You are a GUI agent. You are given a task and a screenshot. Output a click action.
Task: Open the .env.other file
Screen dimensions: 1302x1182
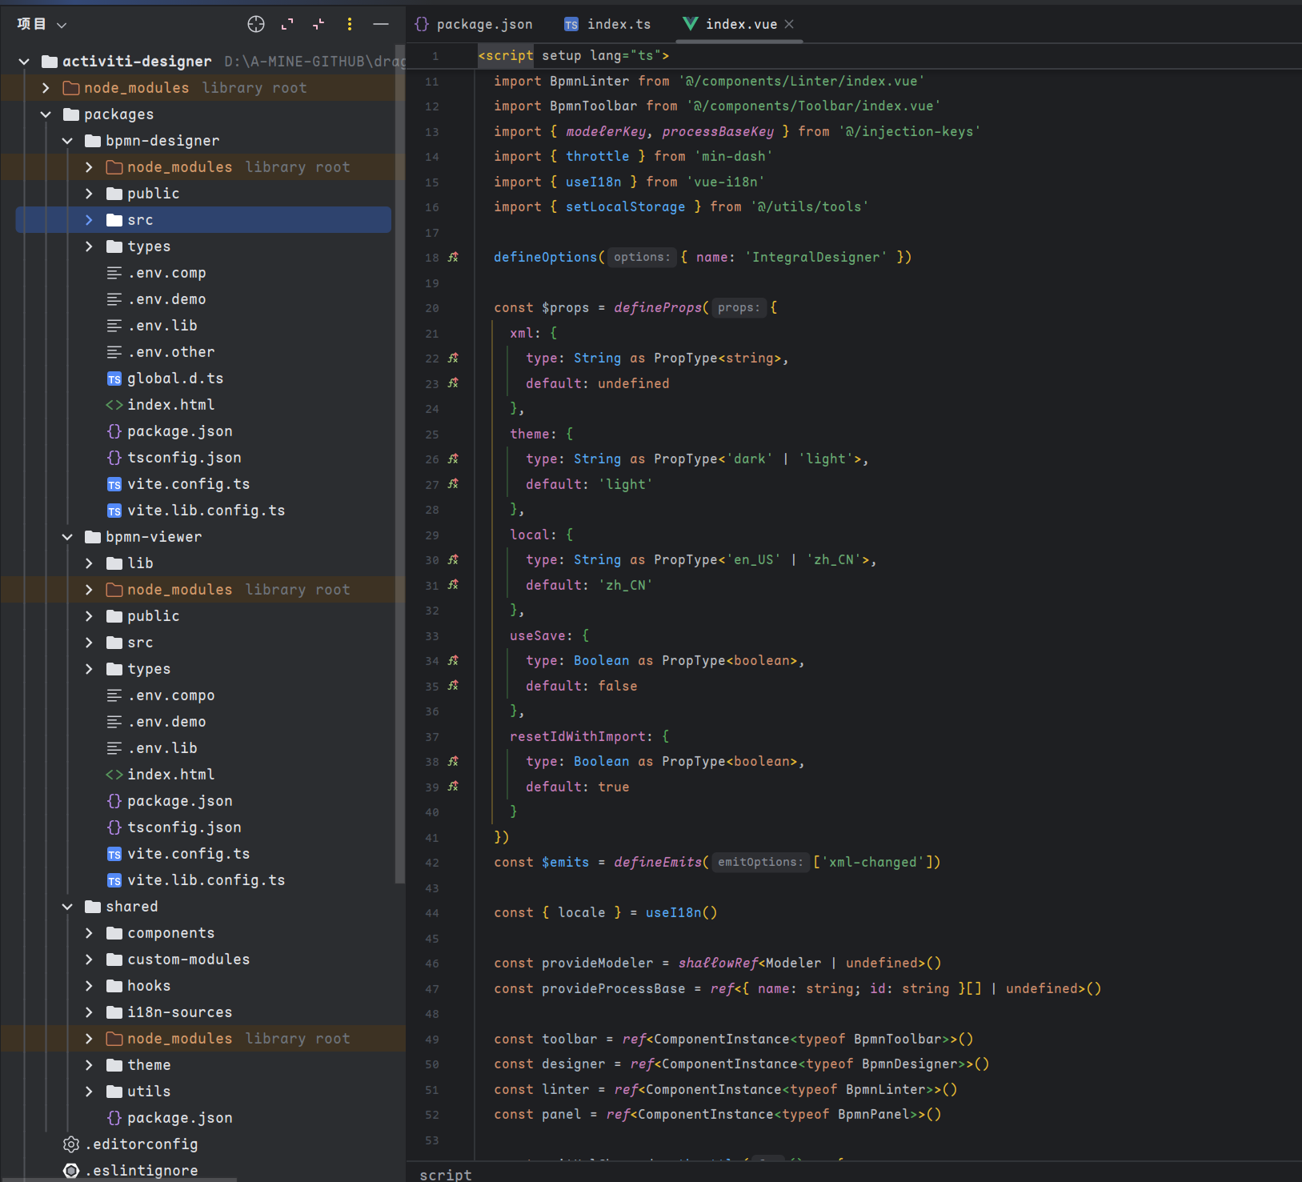click(171, 351)
